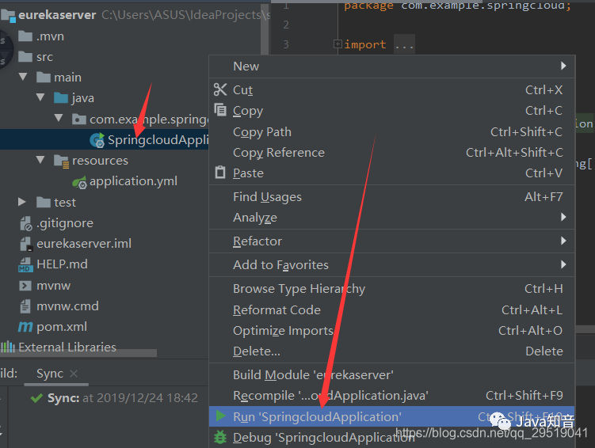Viewport: 595px width, 448px height.
Task: Click the Copy pages icon
Action: click(x=220, y=110)
